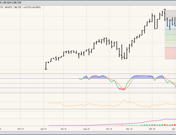Select the Aug '25 date axis label
Screen dimensions: 176x135
pos(86,129)
